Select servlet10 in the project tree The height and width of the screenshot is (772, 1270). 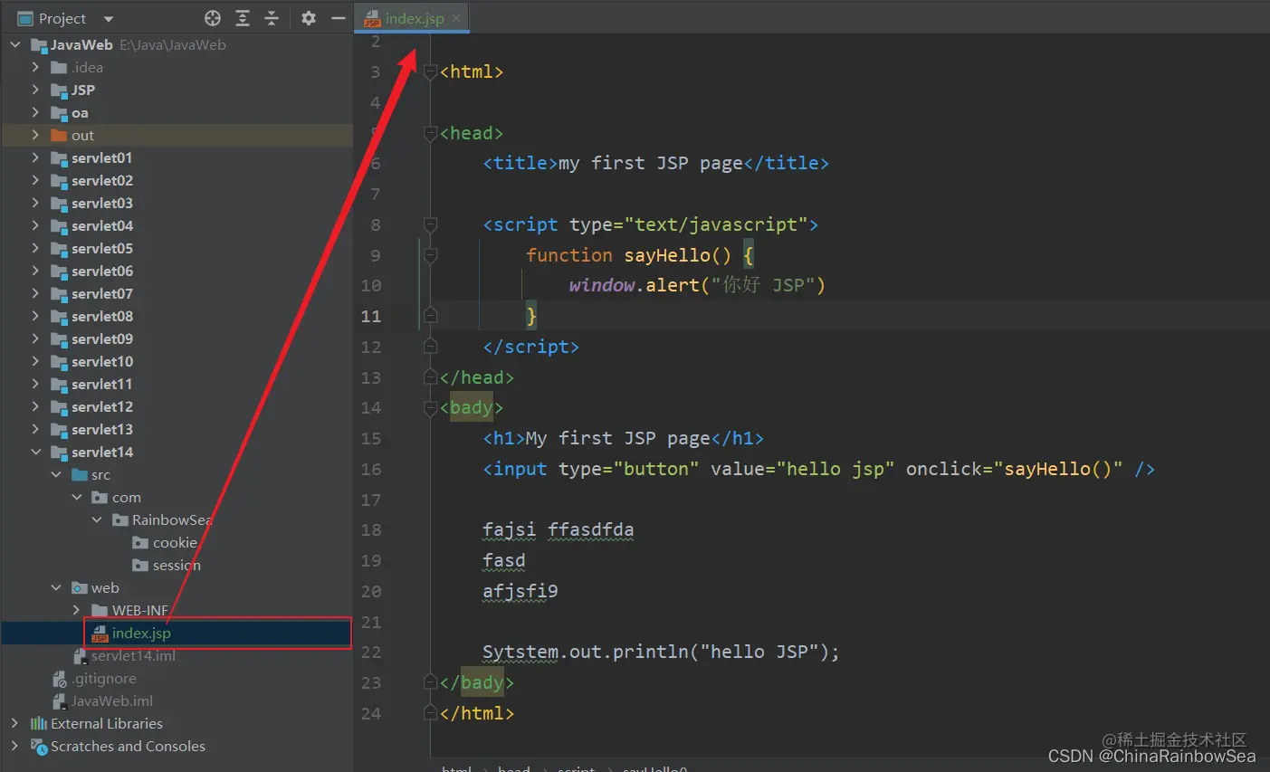(x=102, y=361)
